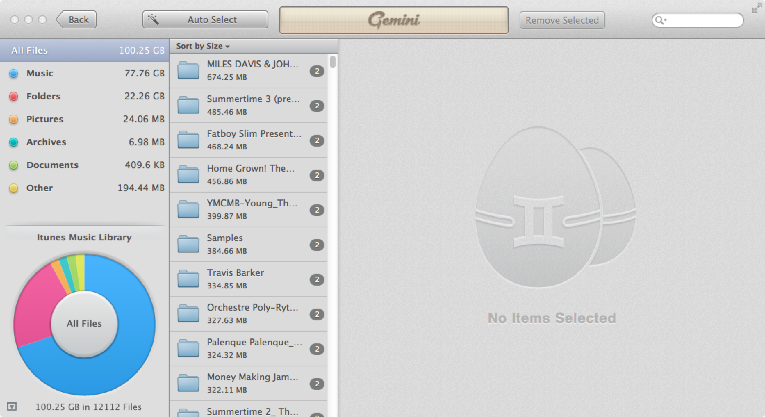The width and height of the screenshot is (765, 417).
Task: Click the blue Music slice of chart
Action: [x=125, y=358]
